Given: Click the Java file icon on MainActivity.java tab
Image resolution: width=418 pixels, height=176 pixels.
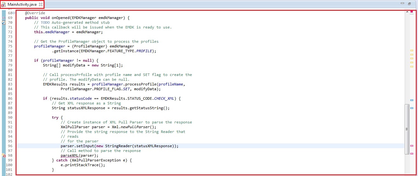Looking at the screenshot, I should click(4, 4).
